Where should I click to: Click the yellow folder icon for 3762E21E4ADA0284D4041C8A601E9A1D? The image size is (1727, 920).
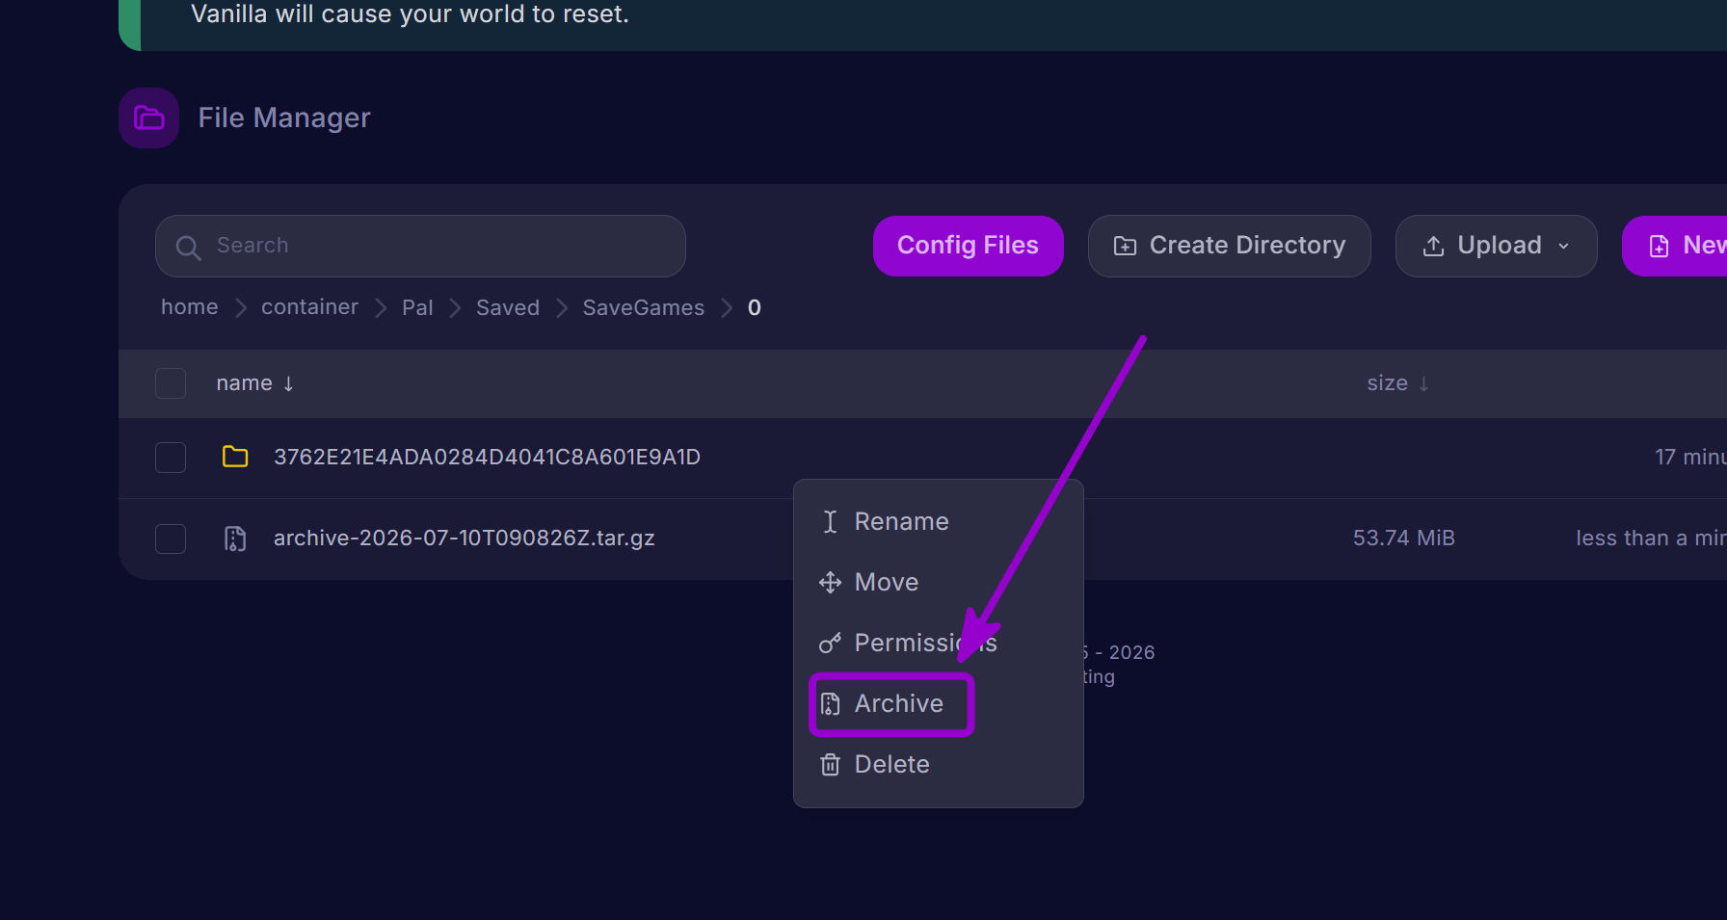point(235,457)
